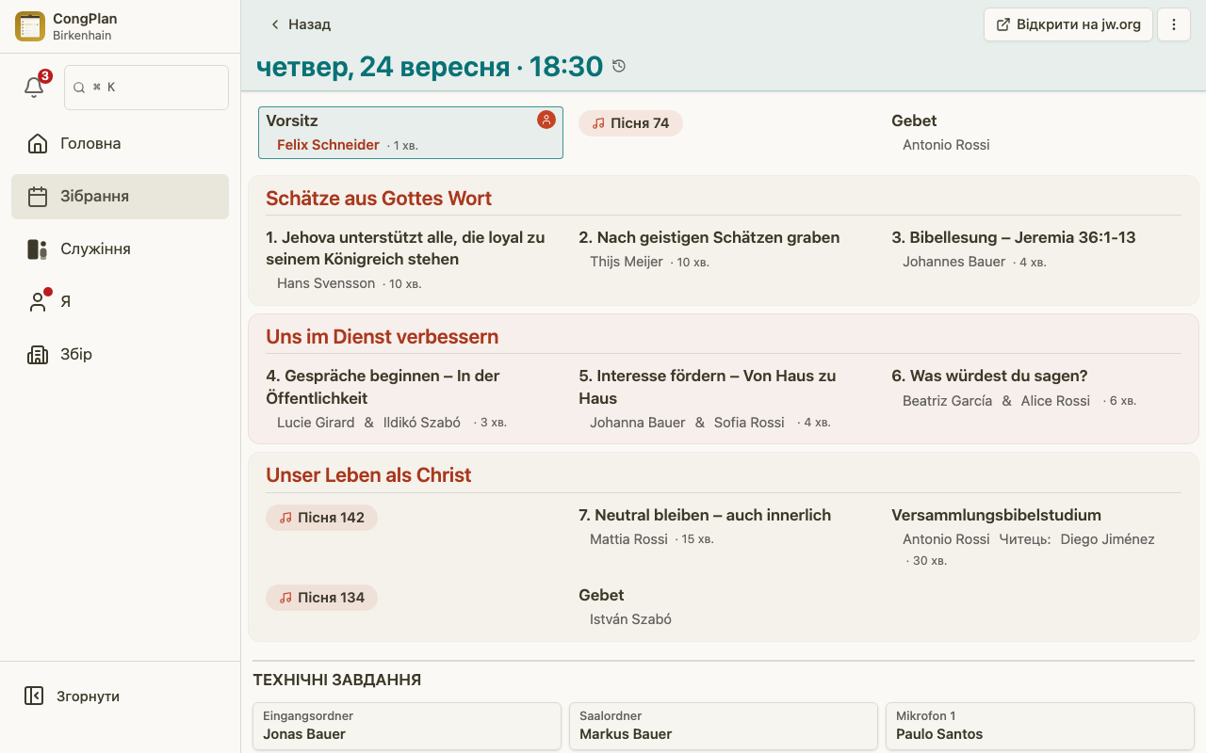Open the Головна menu item
Screen dimensions: 1206x753
click(x=120, y=144)
